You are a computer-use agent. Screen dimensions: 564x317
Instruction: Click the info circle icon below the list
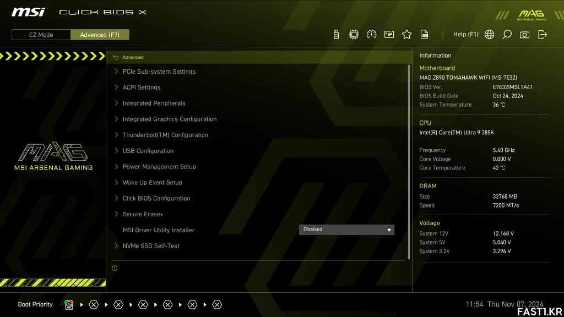click(x=115, y=268)
